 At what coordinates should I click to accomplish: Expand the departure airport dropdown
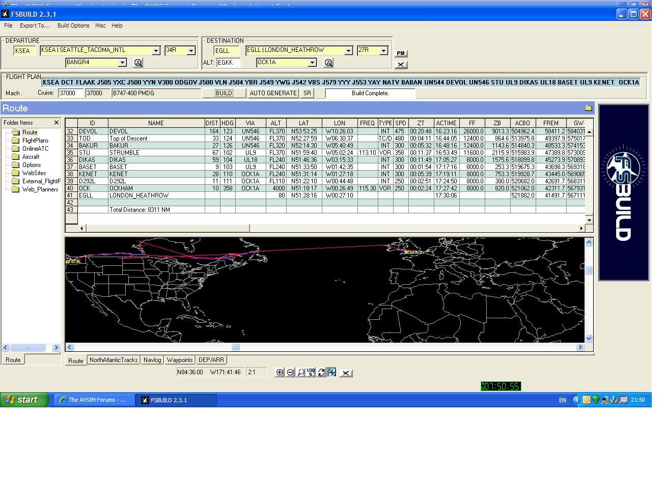coord(156,50)
